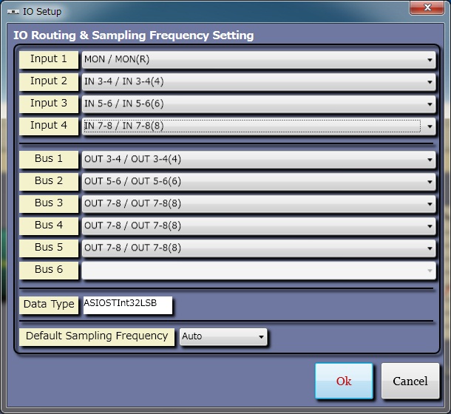Viewport: 451px width, 414px height.
Task: Expand the Bus 4 output dropdown
Action: [x=258, y=226]
